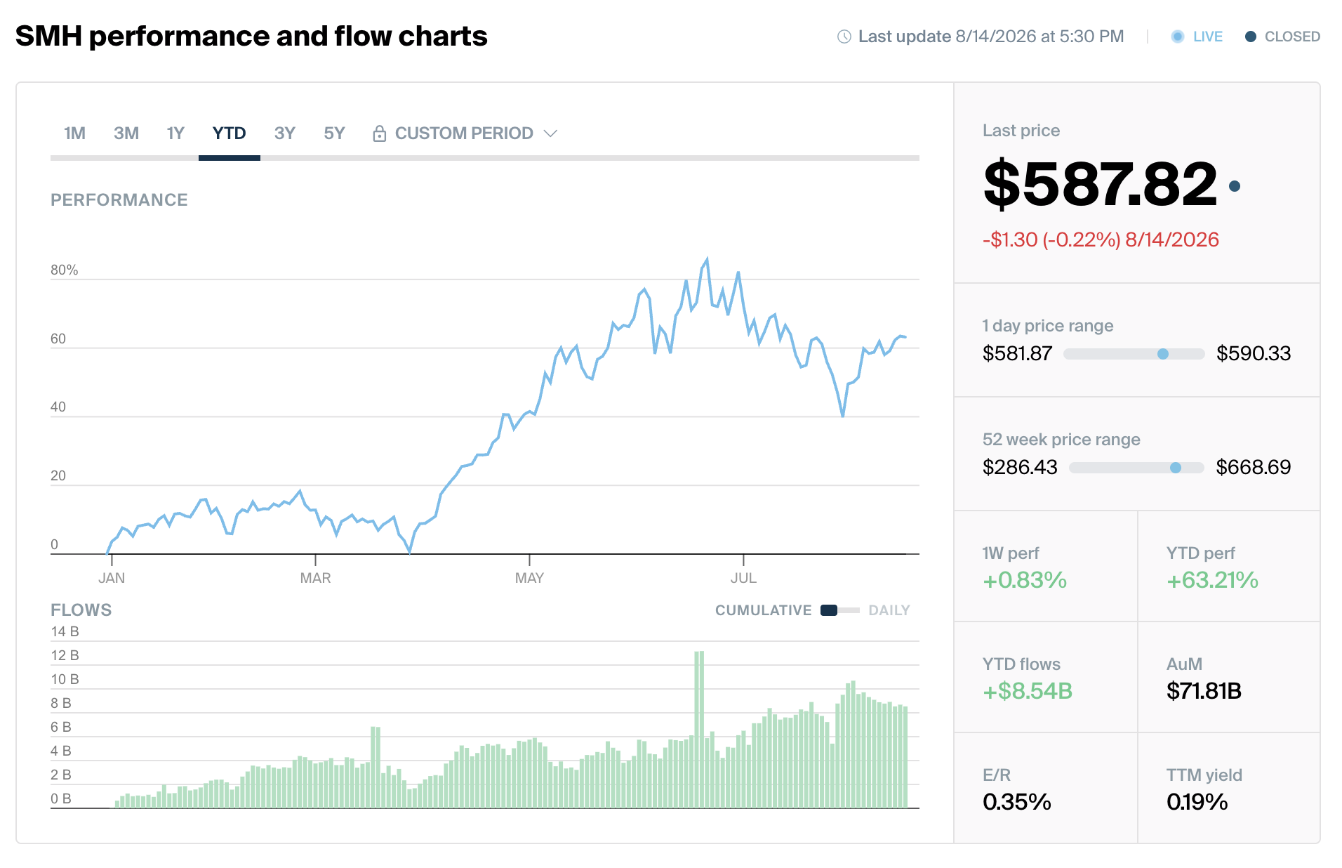Expand the Custom Period chevron

[x=551, y=133]
